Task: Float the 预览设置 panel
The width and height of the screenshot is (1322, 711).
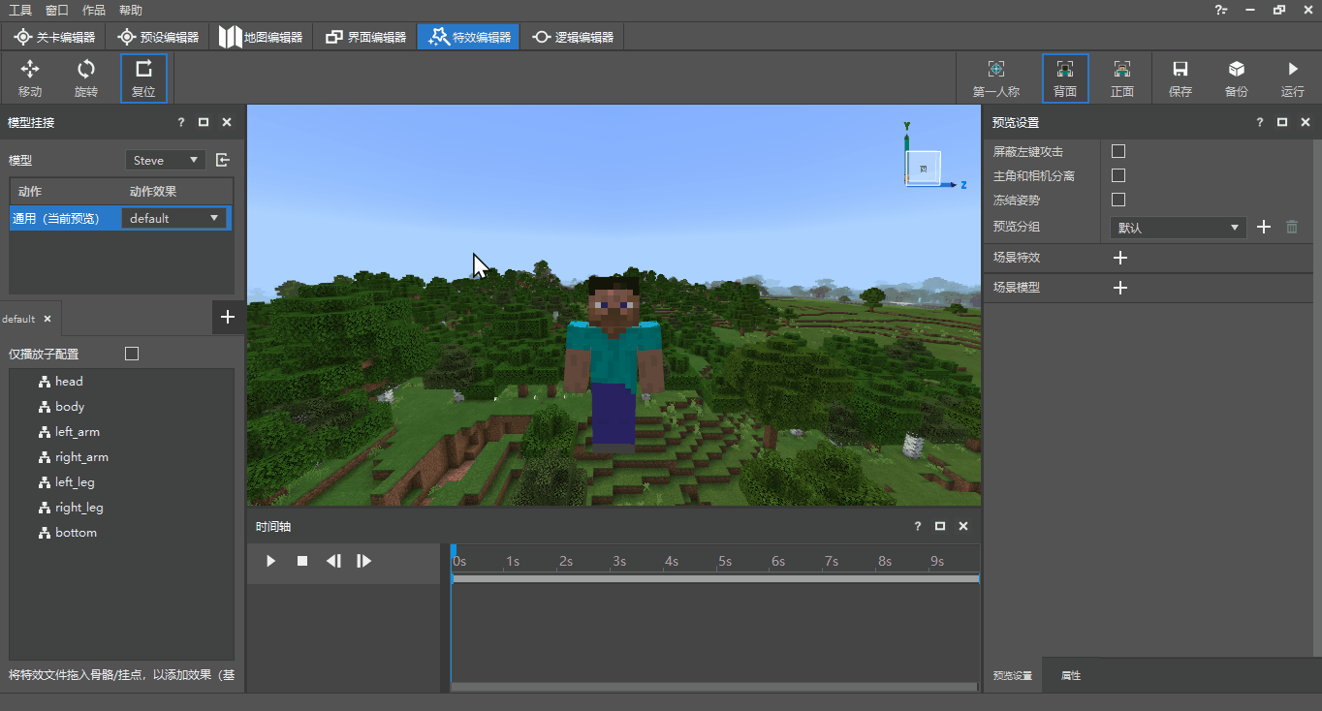Action: pos(1282,122)
